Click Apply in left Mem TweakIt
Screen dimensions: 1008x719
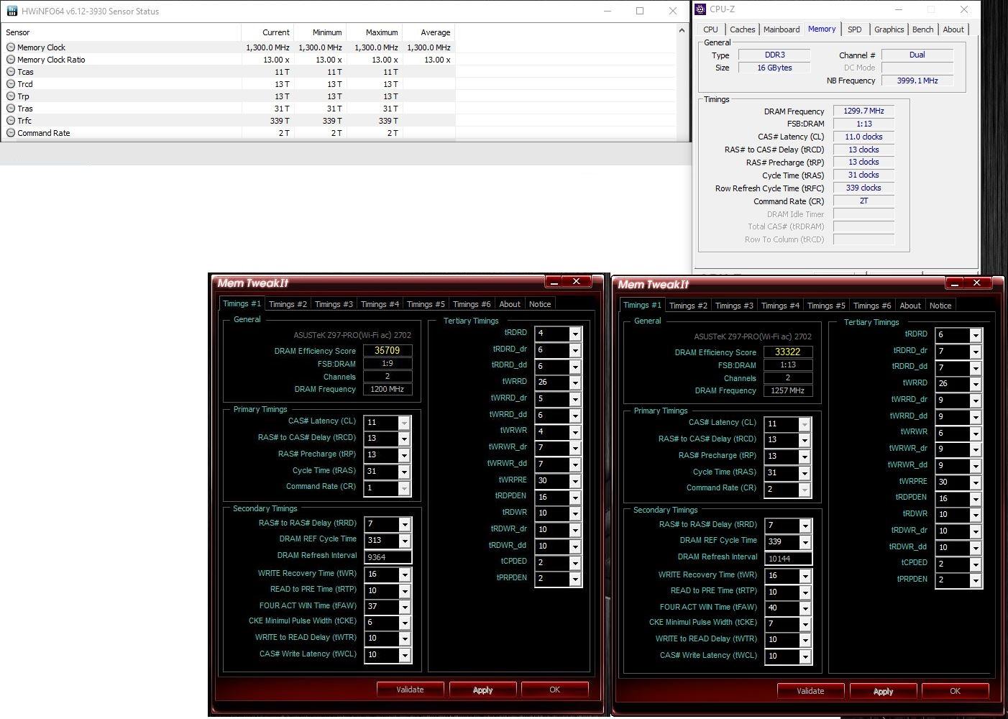pos(482,690)
